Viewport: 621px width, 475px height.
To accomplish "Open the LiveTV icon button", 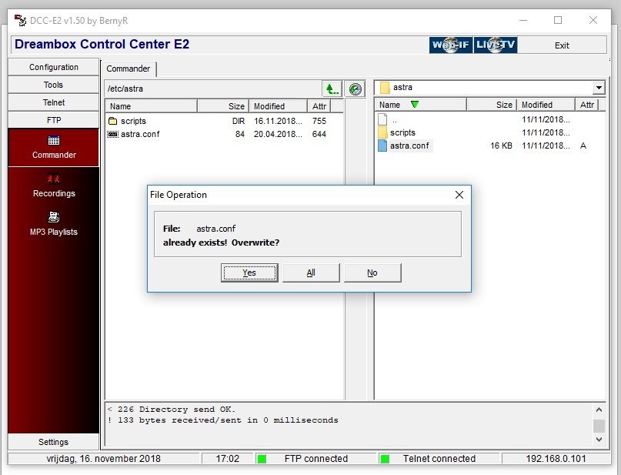I will (496, 45).
